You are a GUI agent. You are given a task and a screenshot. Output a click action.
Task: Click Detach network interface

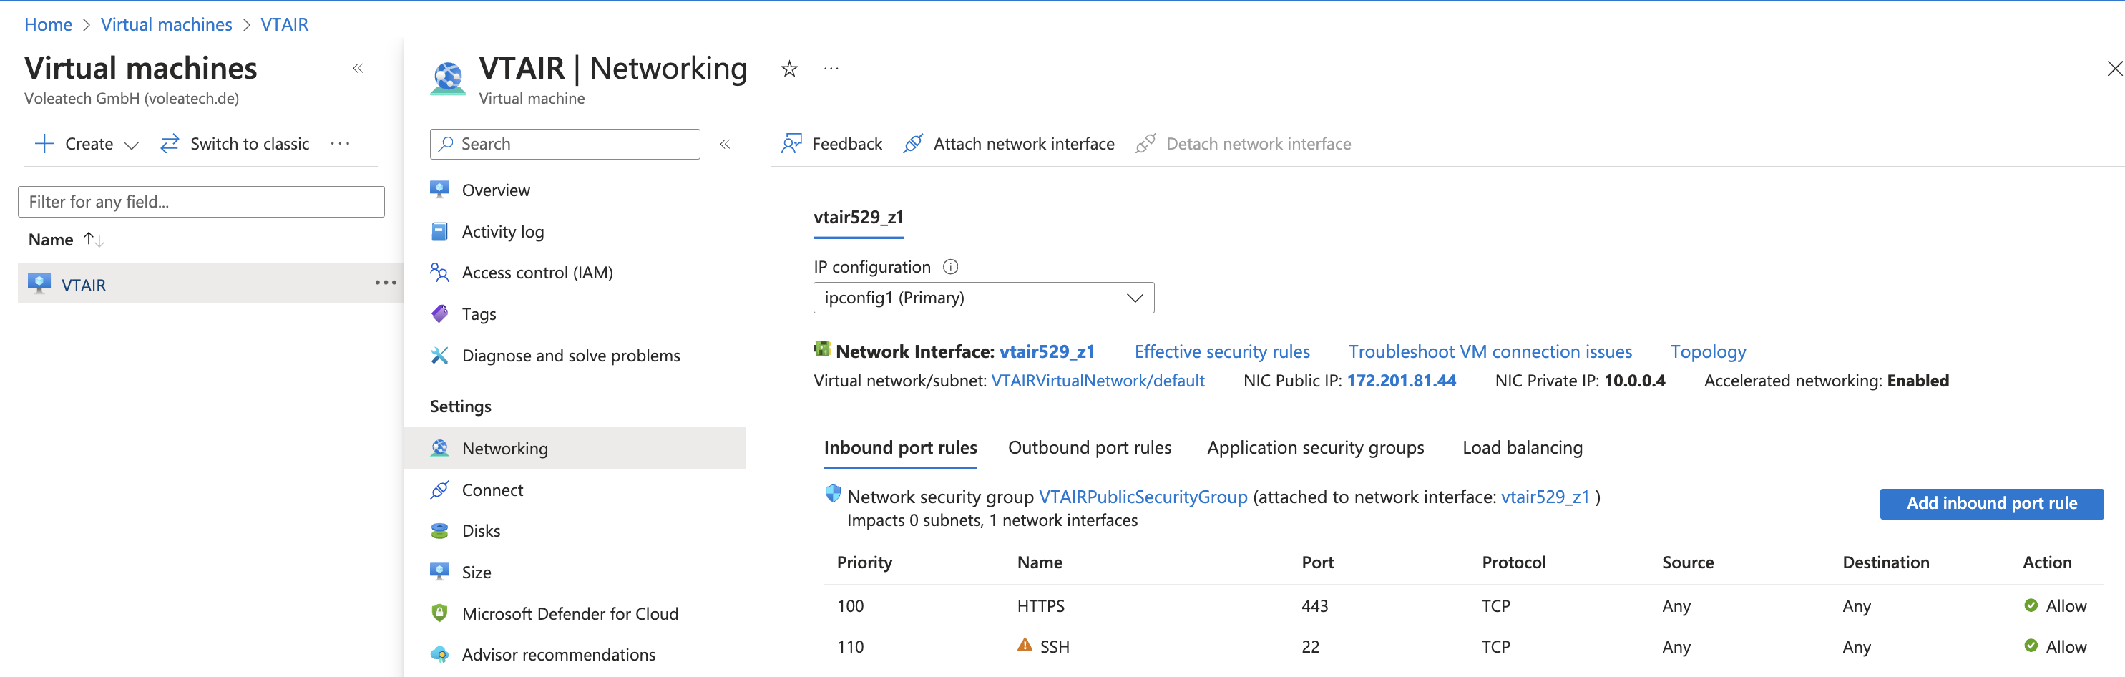tap(1243, 145)
